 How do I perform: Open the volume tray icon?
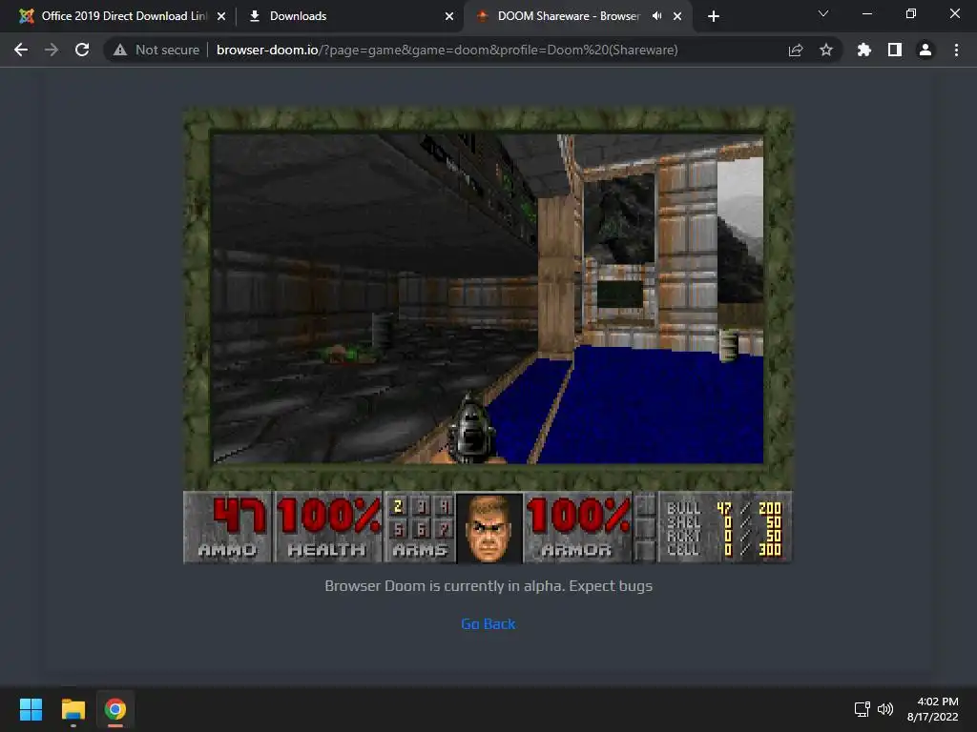pos(885,709)
